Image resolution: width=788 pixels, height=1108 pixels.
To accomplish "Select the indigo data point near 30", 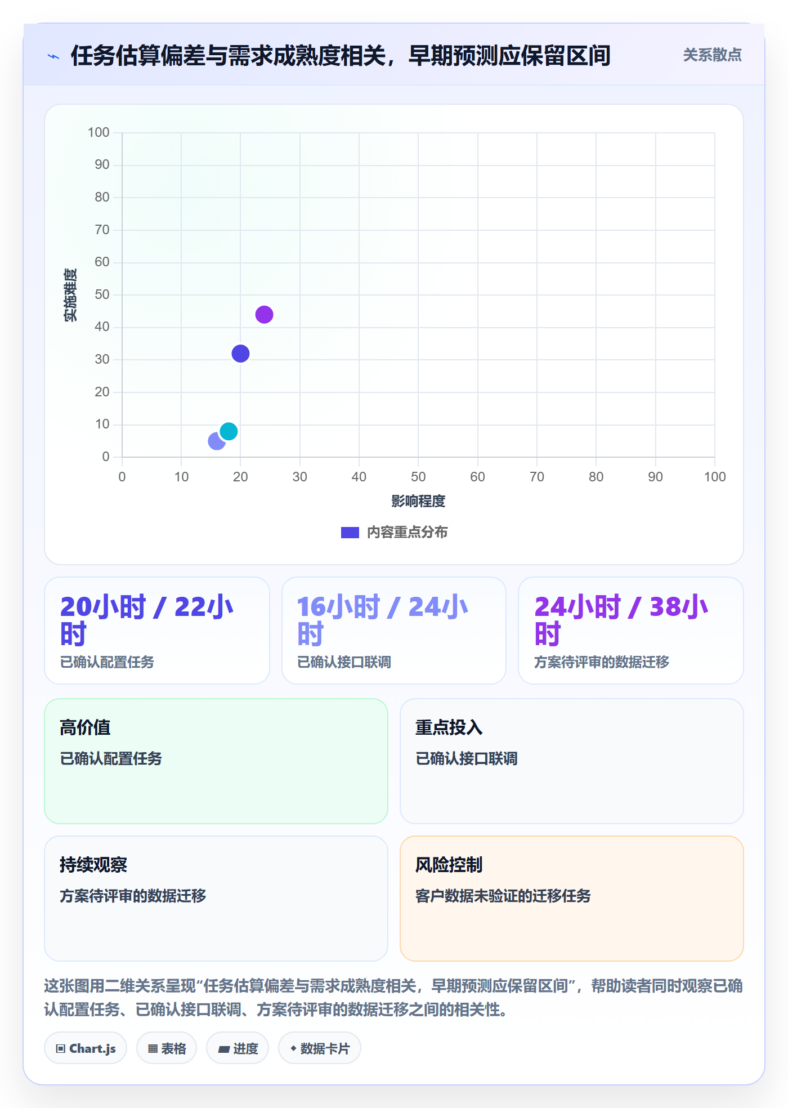I will click(240, 354).
